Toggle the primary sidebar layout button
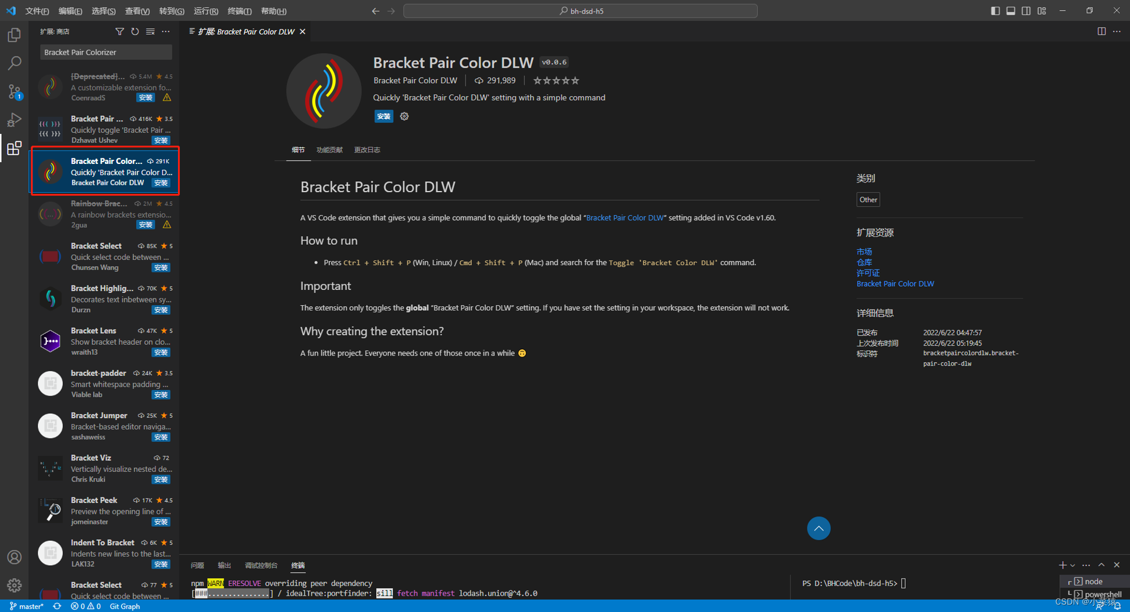The image size is (1130, 612). (995, 11)
